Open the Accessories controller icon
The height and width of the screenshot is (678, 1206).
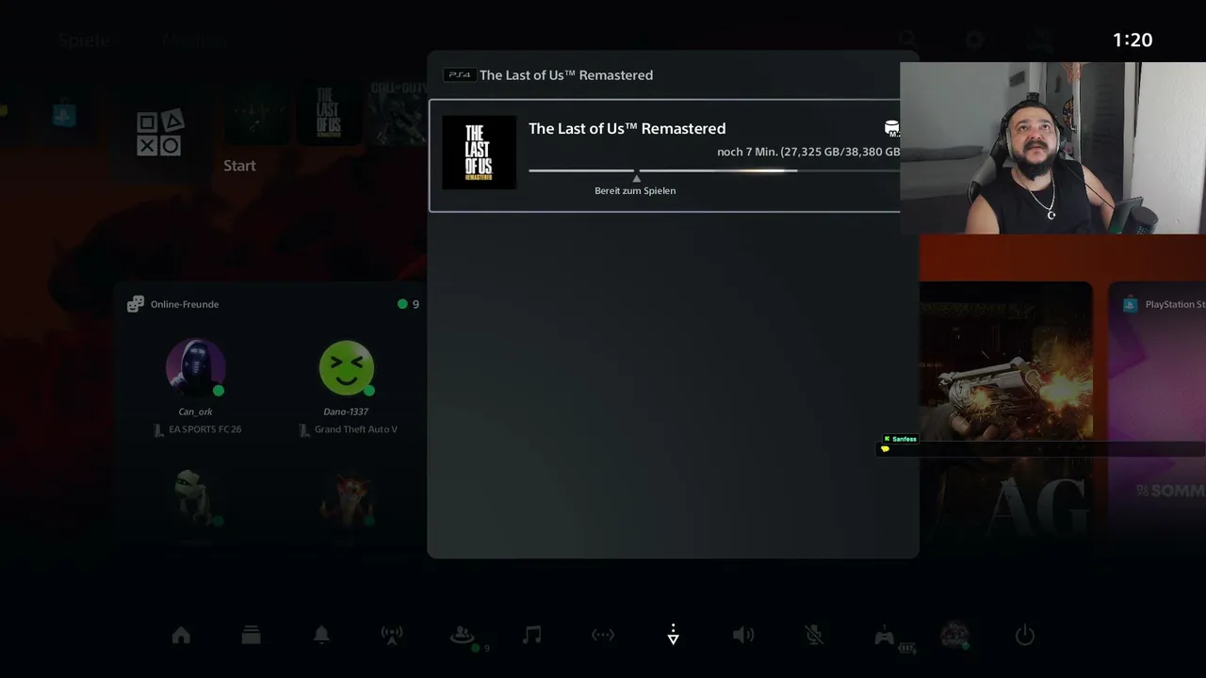[x=884, y=637]
